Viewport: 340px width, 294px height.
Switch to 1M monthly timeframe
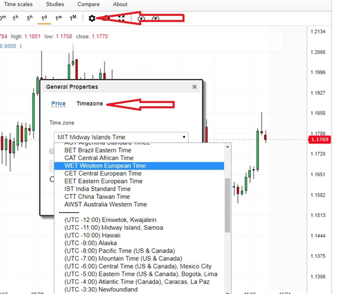point(73,18)
